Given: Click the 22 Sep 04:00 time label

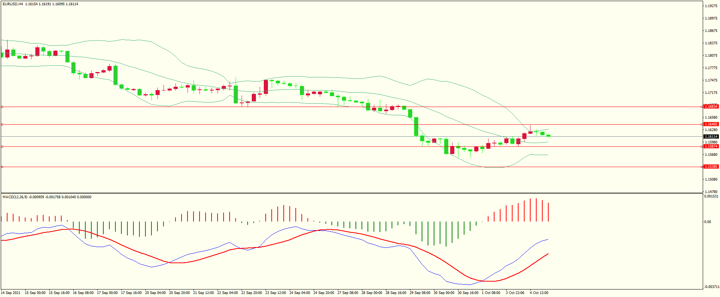Looking at the screenshot, I should point(227,293).
